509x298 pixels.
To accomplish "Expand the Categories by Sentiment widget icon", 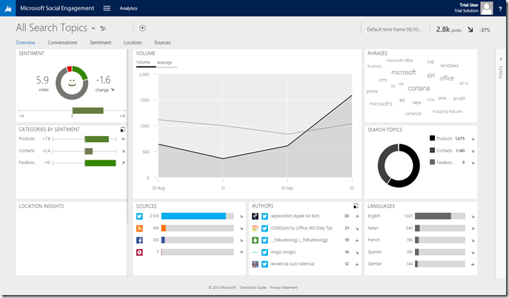I will [x=123, y=129].
